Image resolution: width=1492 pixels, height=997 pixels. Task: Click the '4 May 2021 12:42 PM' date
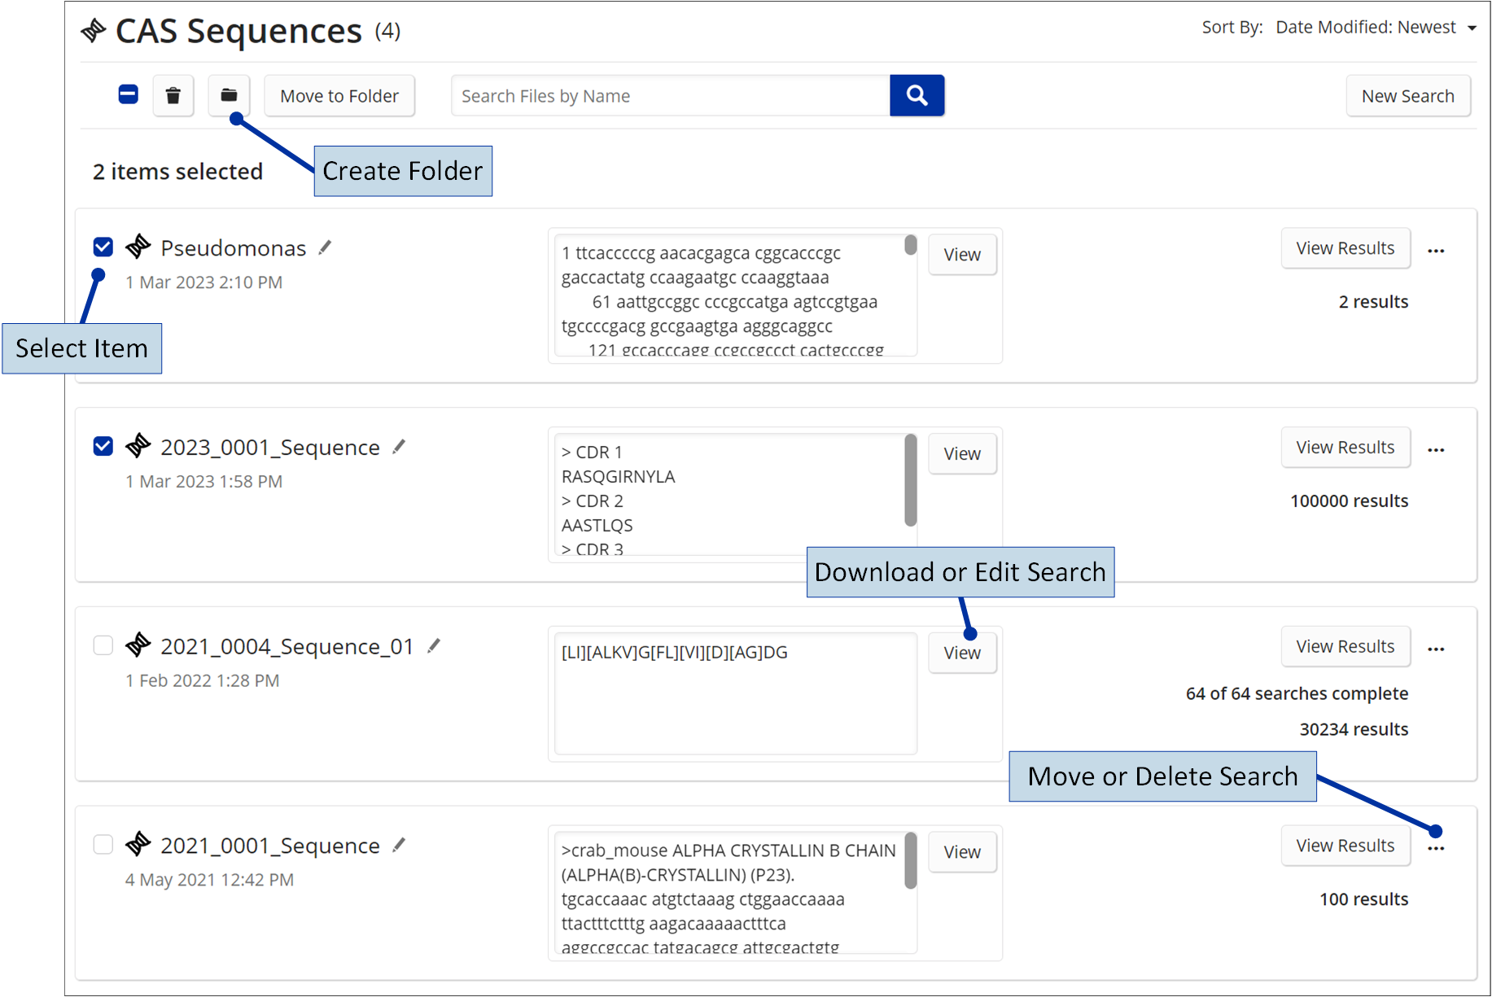click(x=209, y=880)
